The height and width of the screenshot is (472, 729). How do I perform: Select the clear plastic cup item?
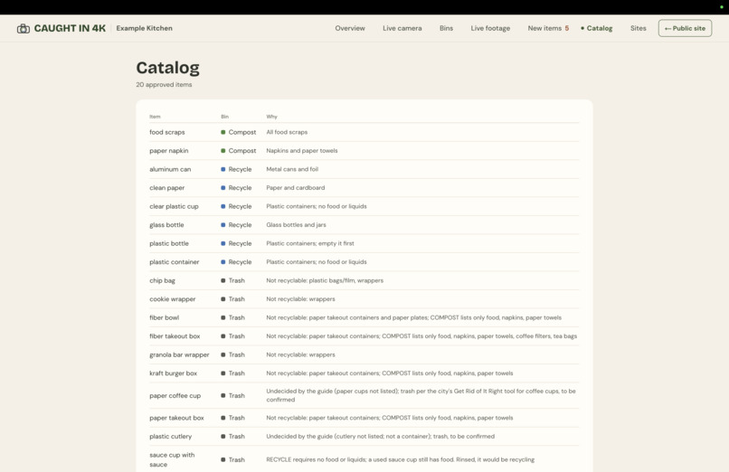(174, 207)
